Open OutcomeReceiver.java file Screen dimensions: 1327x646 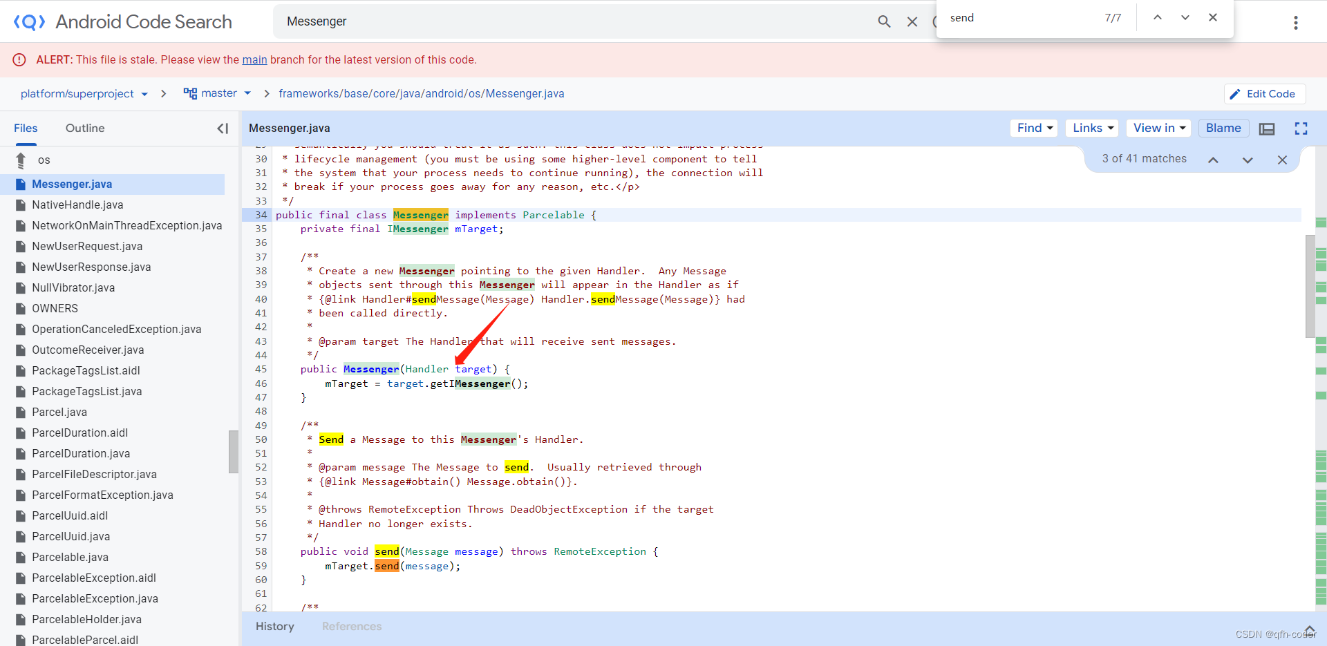[88, 350]
